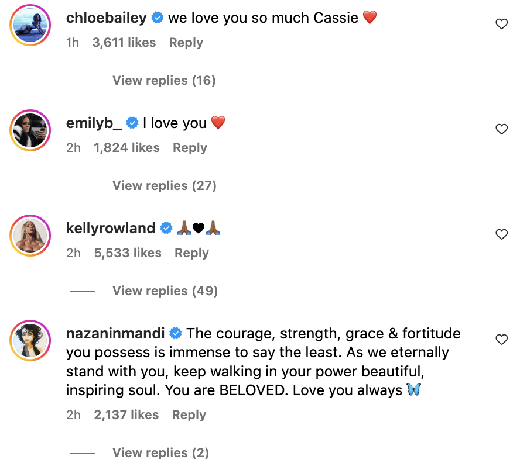
Task: Click kellyrowland's blue verification badge
Action: tap(166, 228)
